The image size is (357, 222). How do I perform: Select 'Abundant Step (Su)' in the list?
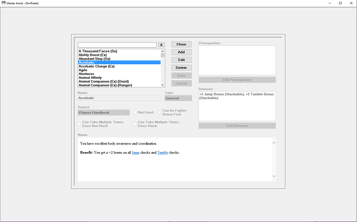click(119, 59)
